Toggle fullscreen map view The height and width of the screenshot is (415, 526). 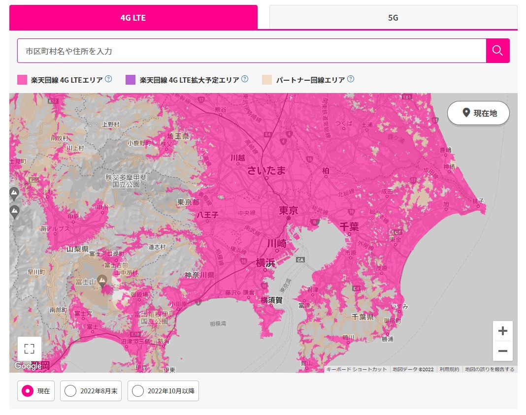30,349
